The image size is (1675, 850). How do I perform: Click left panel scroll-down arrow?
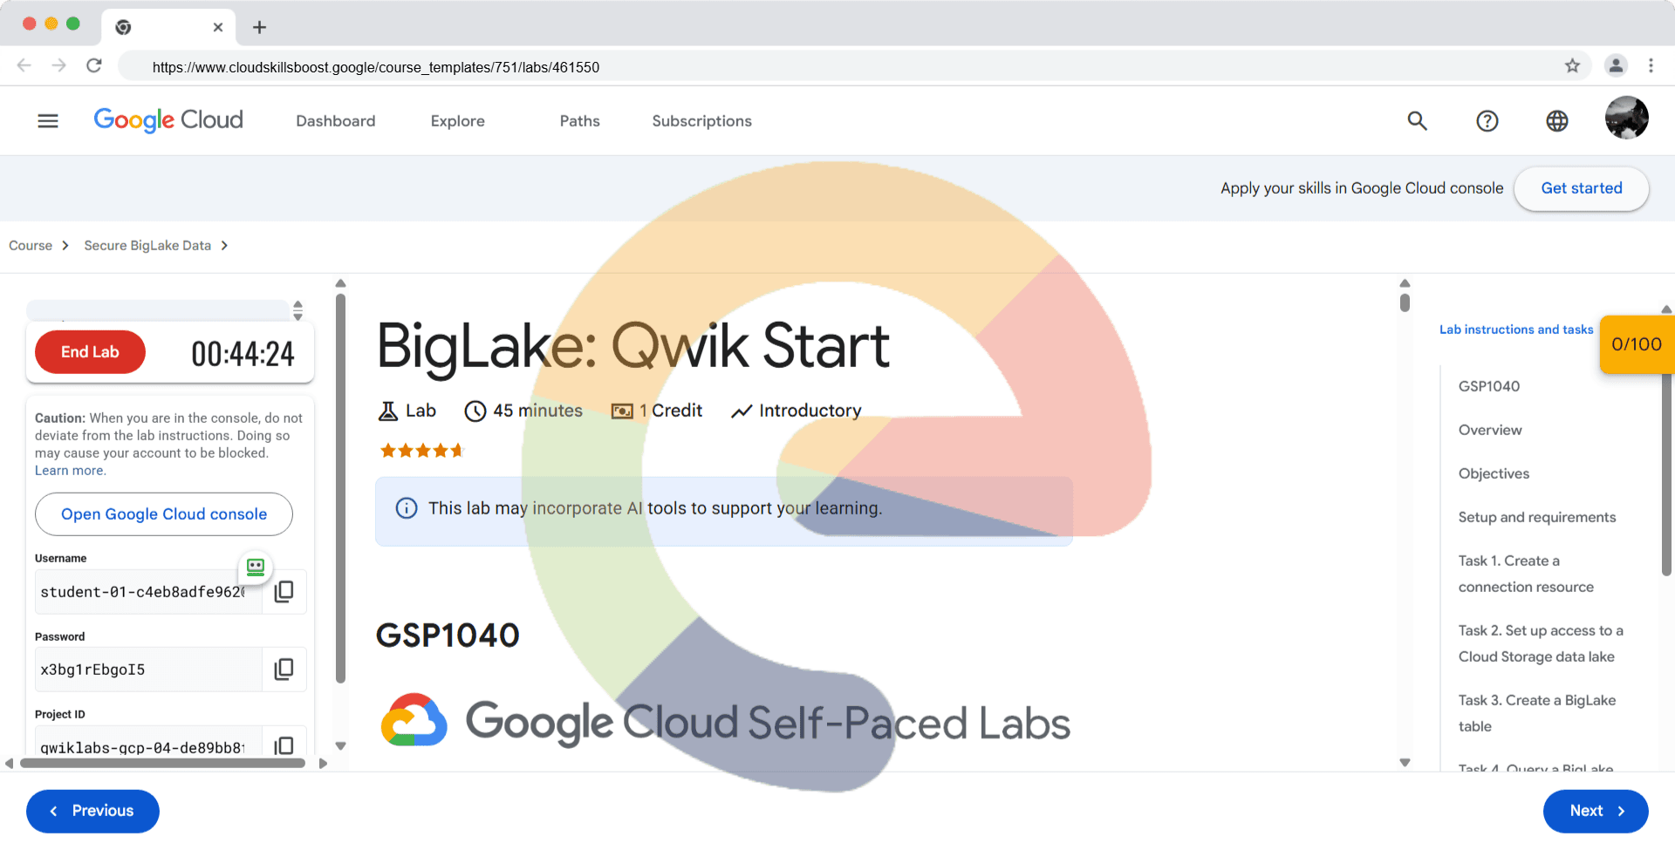point(340,746)
